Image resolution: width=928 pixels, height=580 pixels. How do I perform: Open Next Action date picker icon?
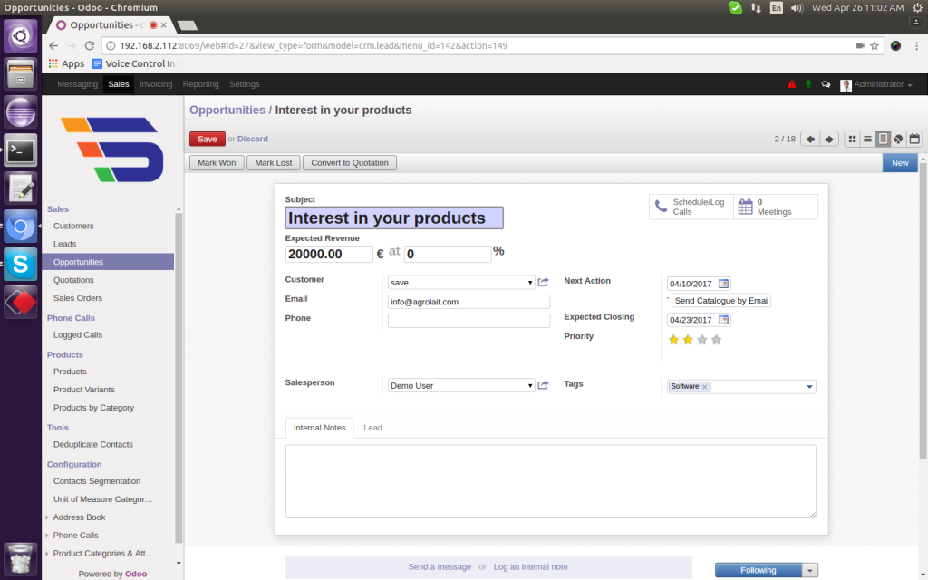tap(723, 283)
